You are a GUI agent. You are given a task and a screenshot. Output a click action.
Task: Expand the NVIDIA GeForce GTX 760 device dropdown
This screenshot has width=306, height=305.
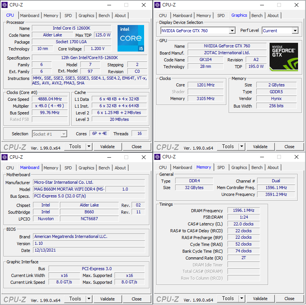tap(232, 31)
